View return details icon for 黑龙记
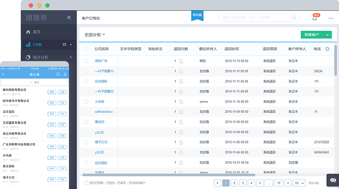339x189 pixels. point(181,122)
